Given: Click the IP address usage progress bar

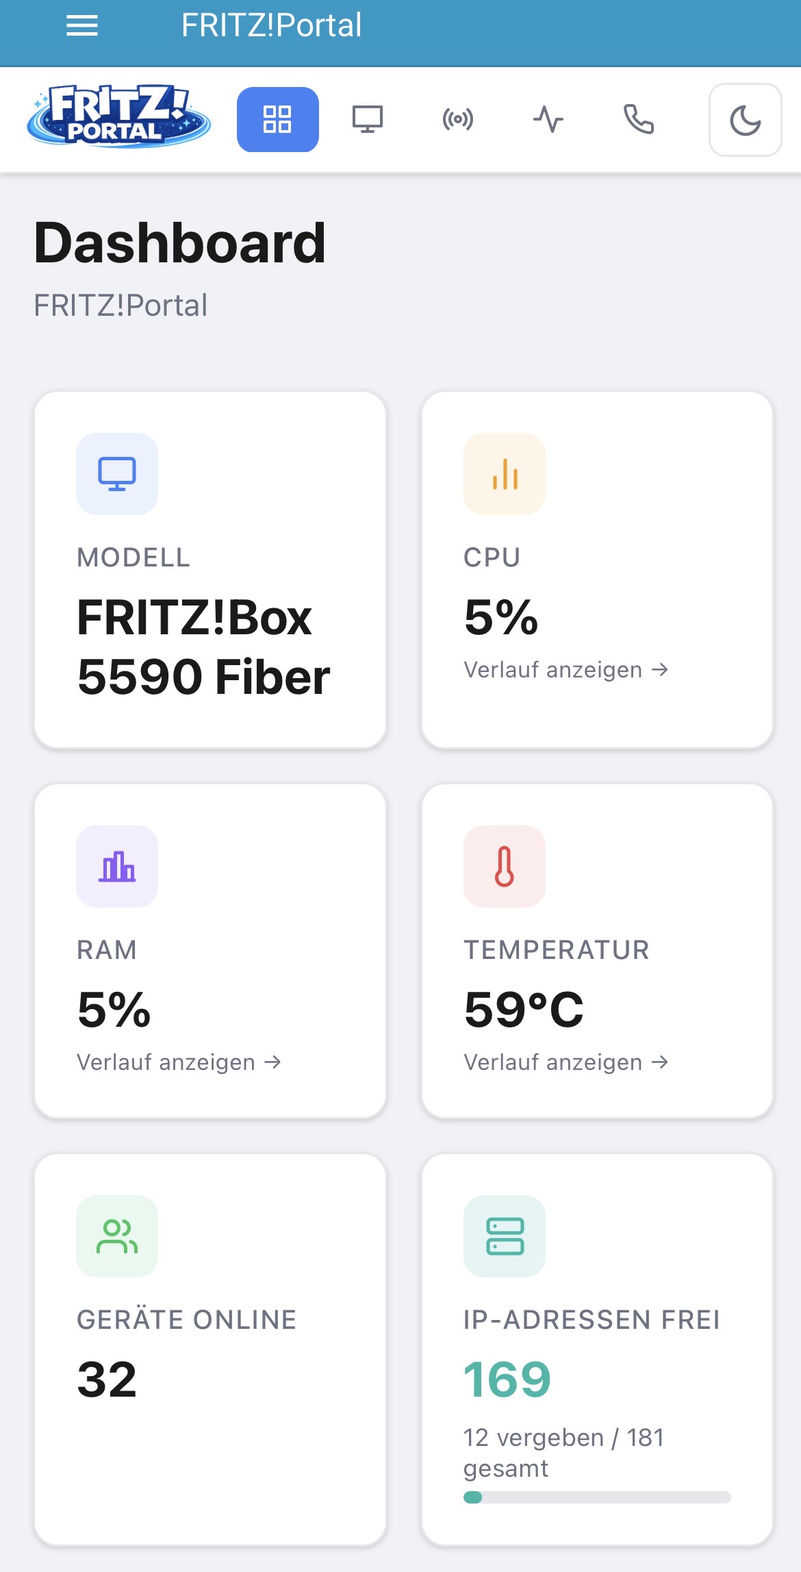Looking at the screenshot, I should click(597, 1497).
